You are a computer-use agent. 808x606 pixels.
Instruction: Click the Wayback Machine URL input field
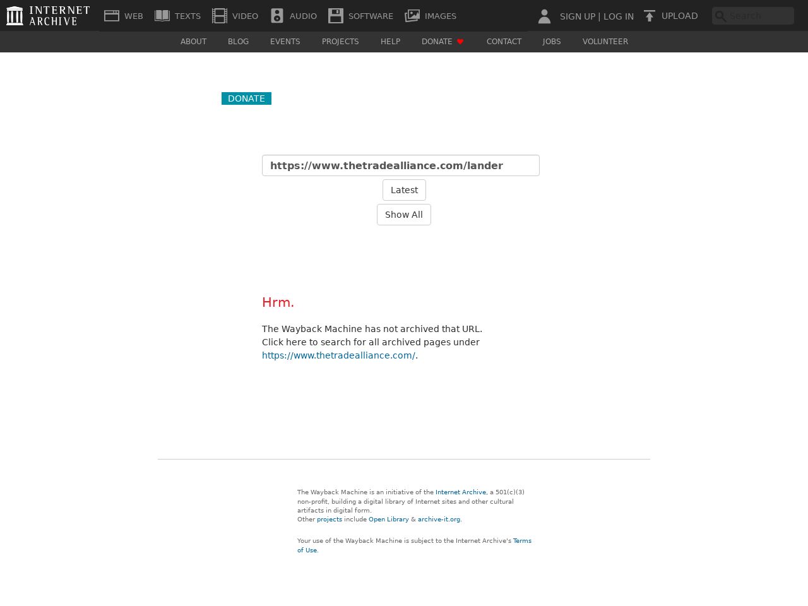401,165
